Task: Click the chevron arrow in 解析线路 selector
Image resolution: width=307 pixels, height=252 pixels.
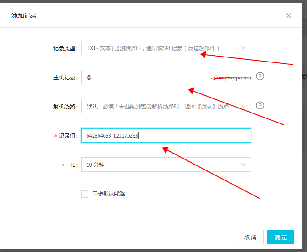Action: tap(243, 106)
